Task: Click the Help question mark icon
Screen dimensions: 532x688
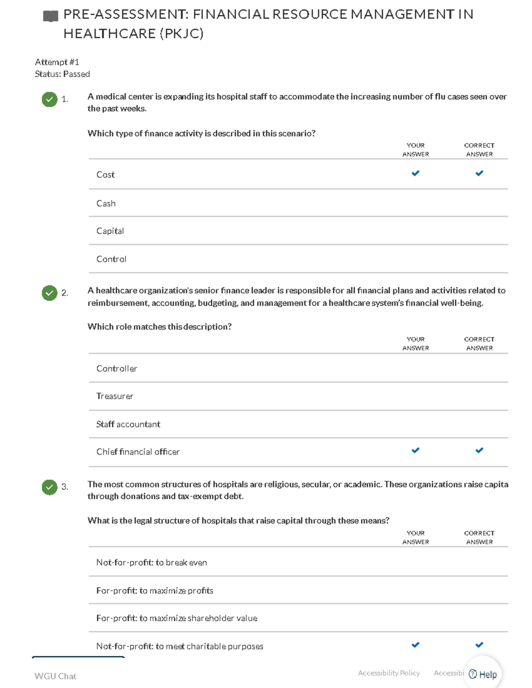Action: 473,674
